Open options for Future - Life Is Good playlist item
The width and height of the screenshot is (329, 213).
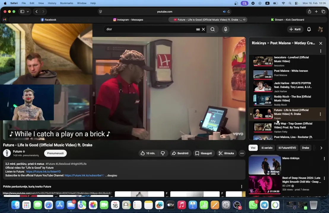pos(320,114)
